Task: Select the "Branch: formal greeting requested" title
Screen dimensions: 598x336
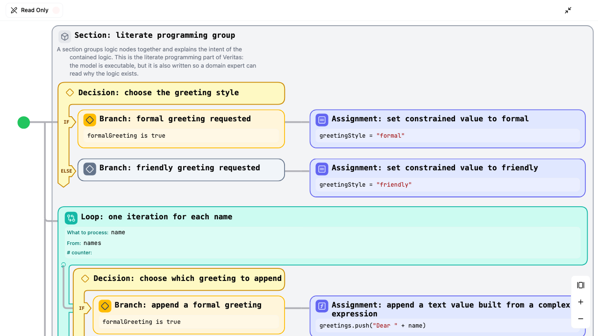Action: coord(175,119)
